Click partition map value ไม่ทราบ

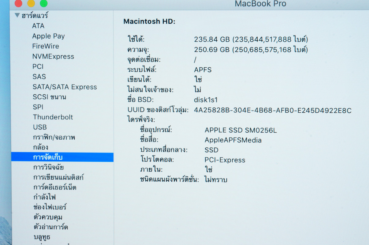(216, 180)
